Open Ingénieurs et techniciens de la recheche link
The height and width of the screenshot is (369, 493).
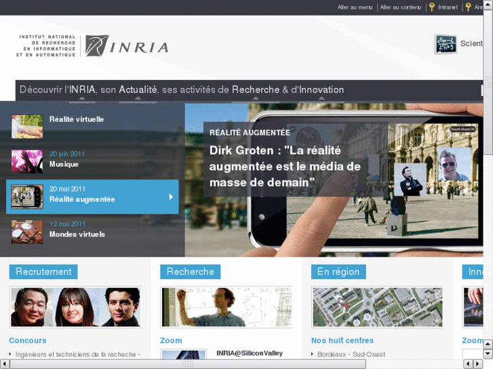click(78, 354)
